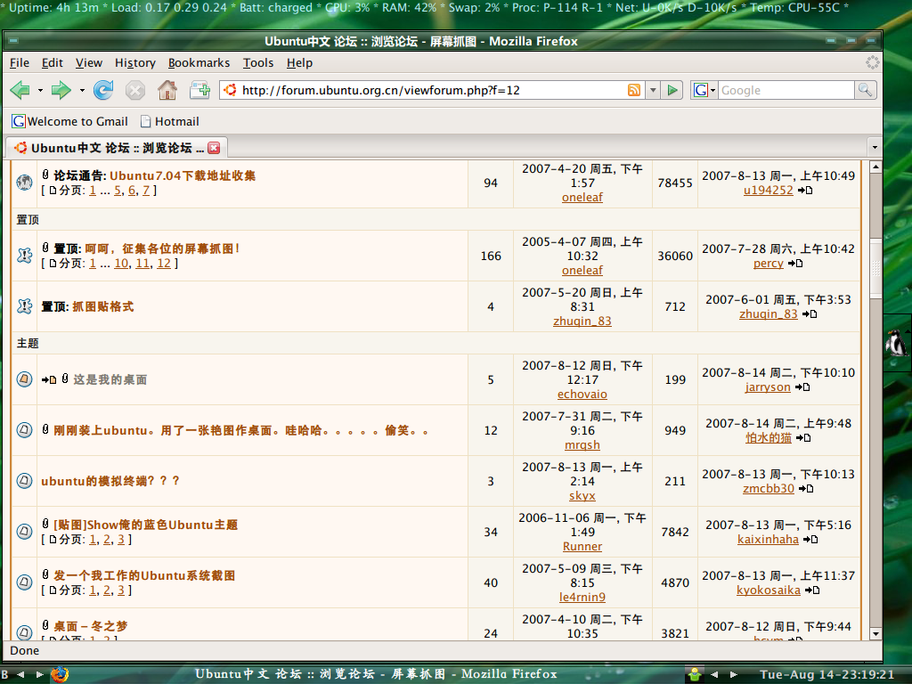912x684 pixels.
Task: Open the View menu
Action: tap(88, 63)
